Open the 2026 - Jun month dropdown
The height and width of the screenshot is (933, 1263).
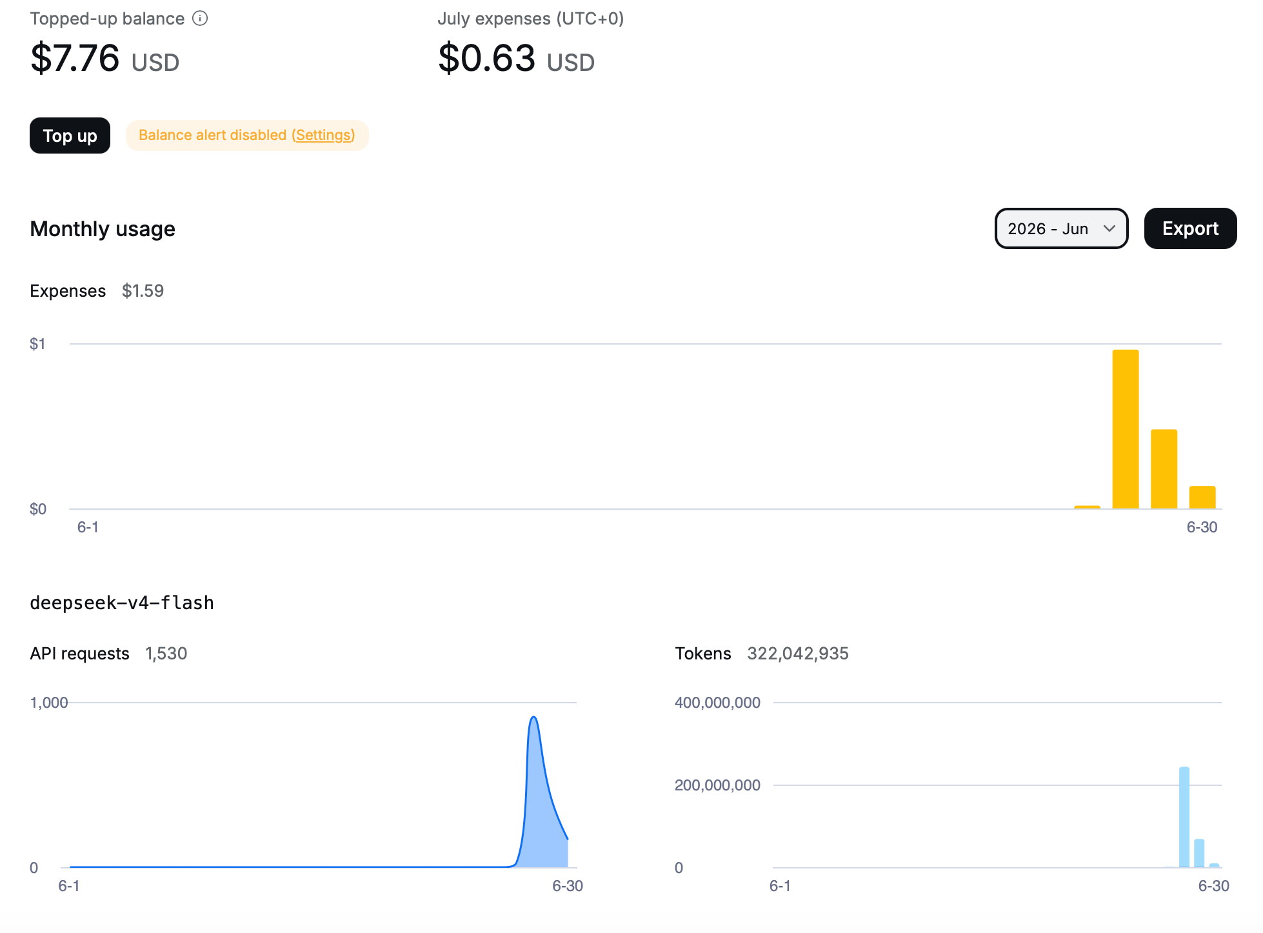[1061, 228]
